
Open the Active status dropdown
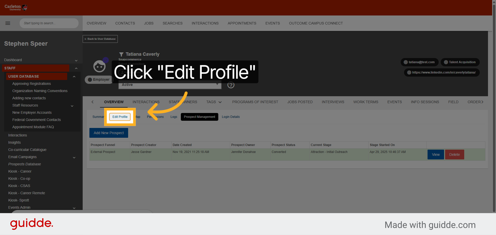[170, 85]
